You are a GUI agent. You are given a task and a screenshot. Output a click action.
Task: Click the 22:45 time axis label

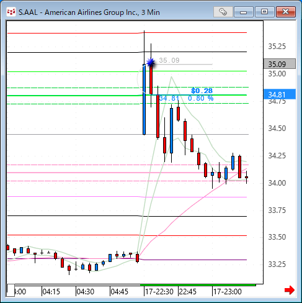point(188,292)
